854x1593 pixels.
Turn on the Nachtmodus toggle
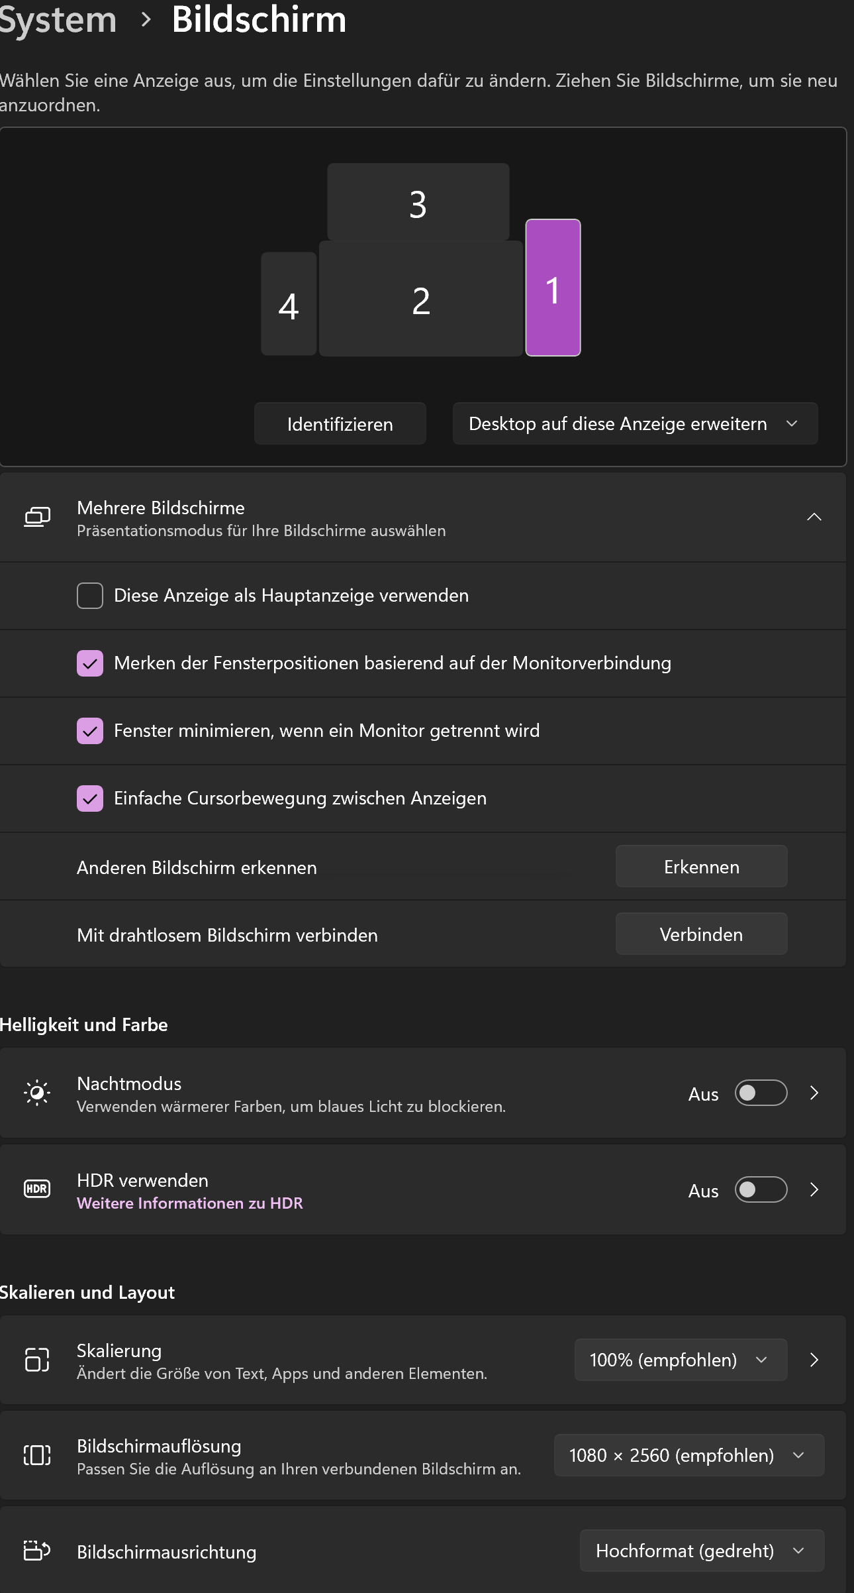(x=761, y=1093)
